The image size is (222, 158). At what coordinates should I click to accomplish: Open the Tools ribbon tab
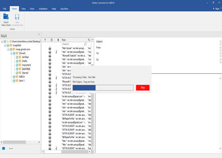point(32,9)
